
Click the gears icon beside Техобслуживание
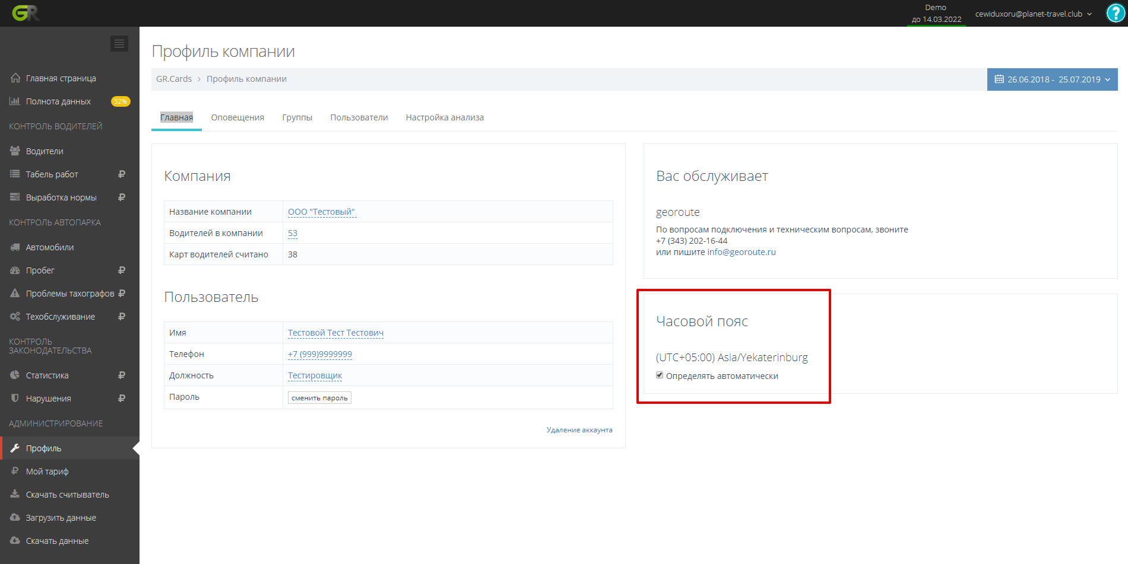(x=15, y=316)
